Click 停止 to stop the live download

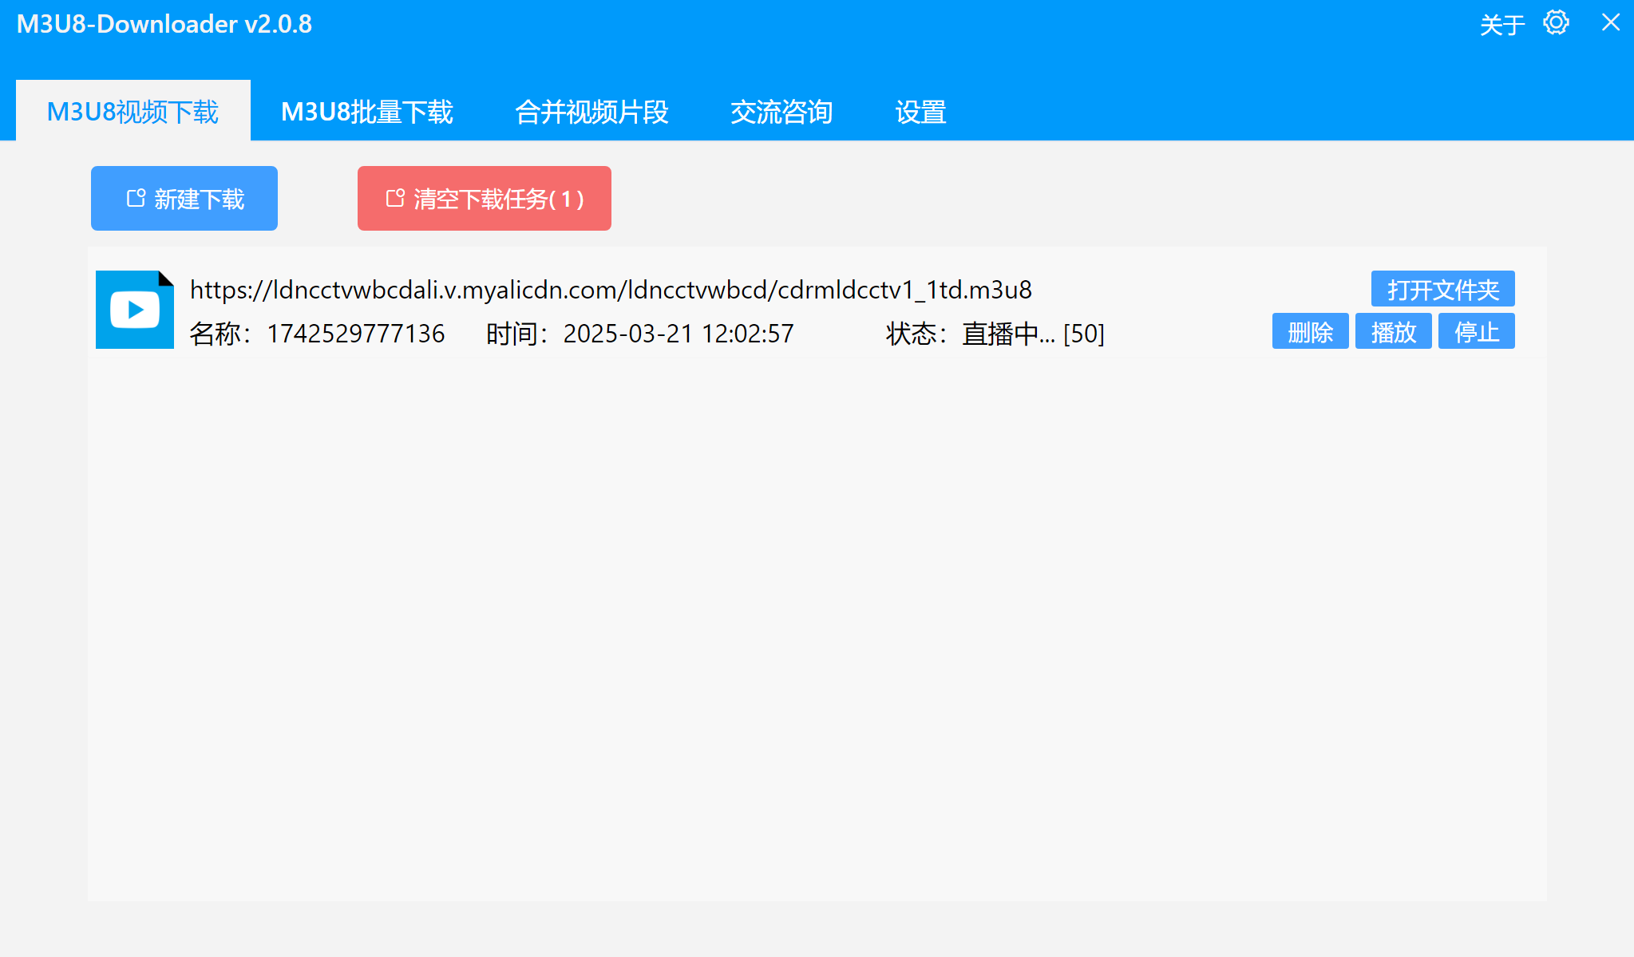click(x=1476, y=331)
